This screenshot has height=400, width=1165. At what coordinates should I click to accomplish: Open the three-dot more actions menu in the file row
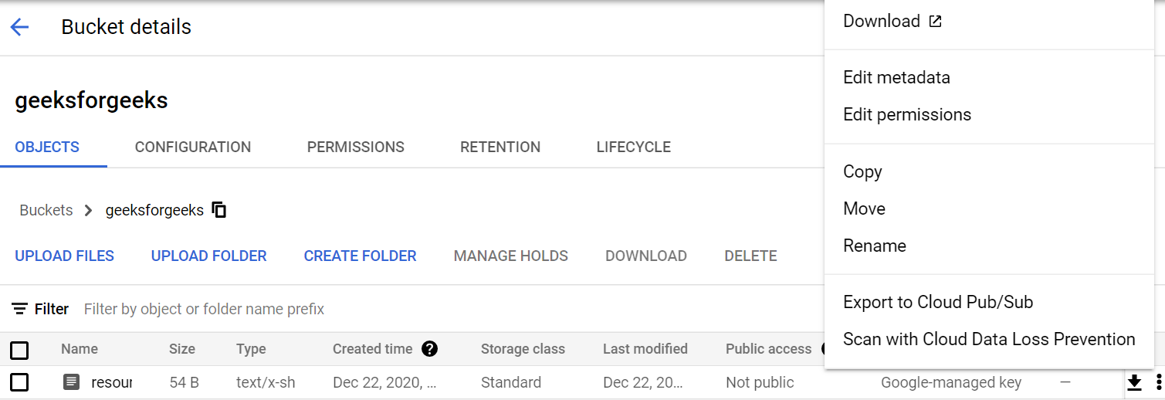point(1158,382)
